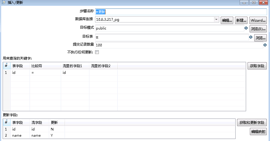
Task: Select id under 表字段 in update table
Action: tap(20, 129)
